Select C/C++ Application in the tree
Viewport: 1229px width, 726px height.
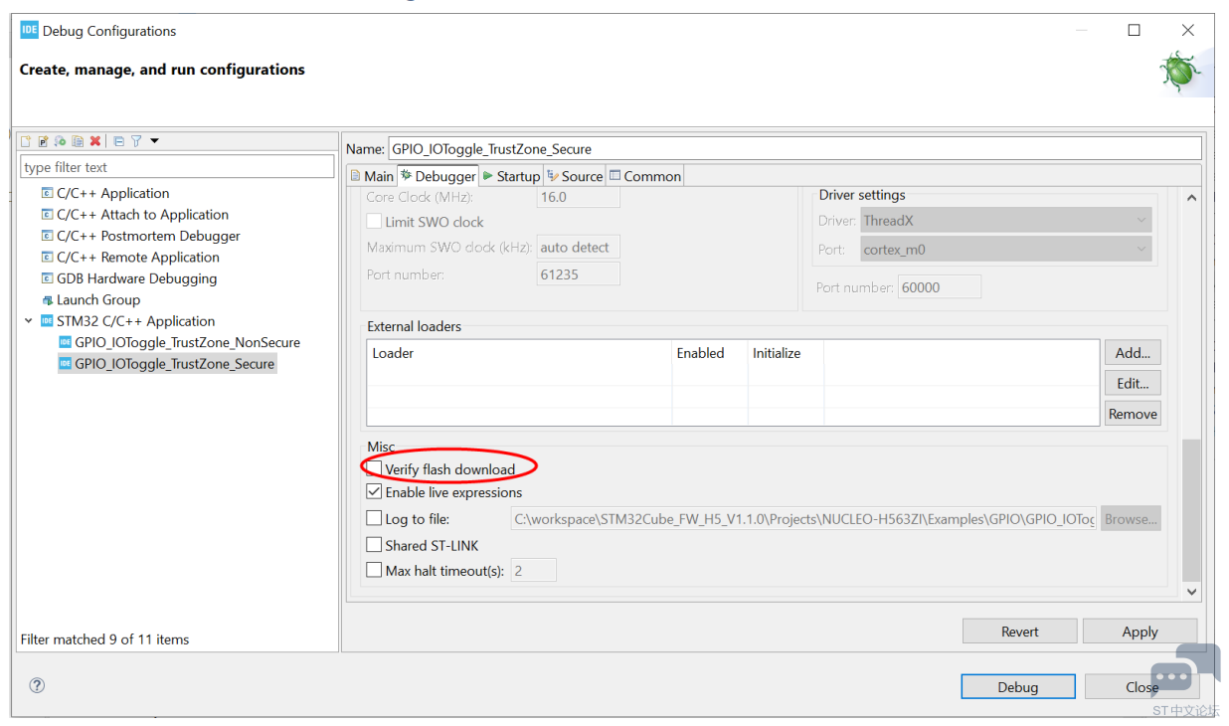[112, 193]
